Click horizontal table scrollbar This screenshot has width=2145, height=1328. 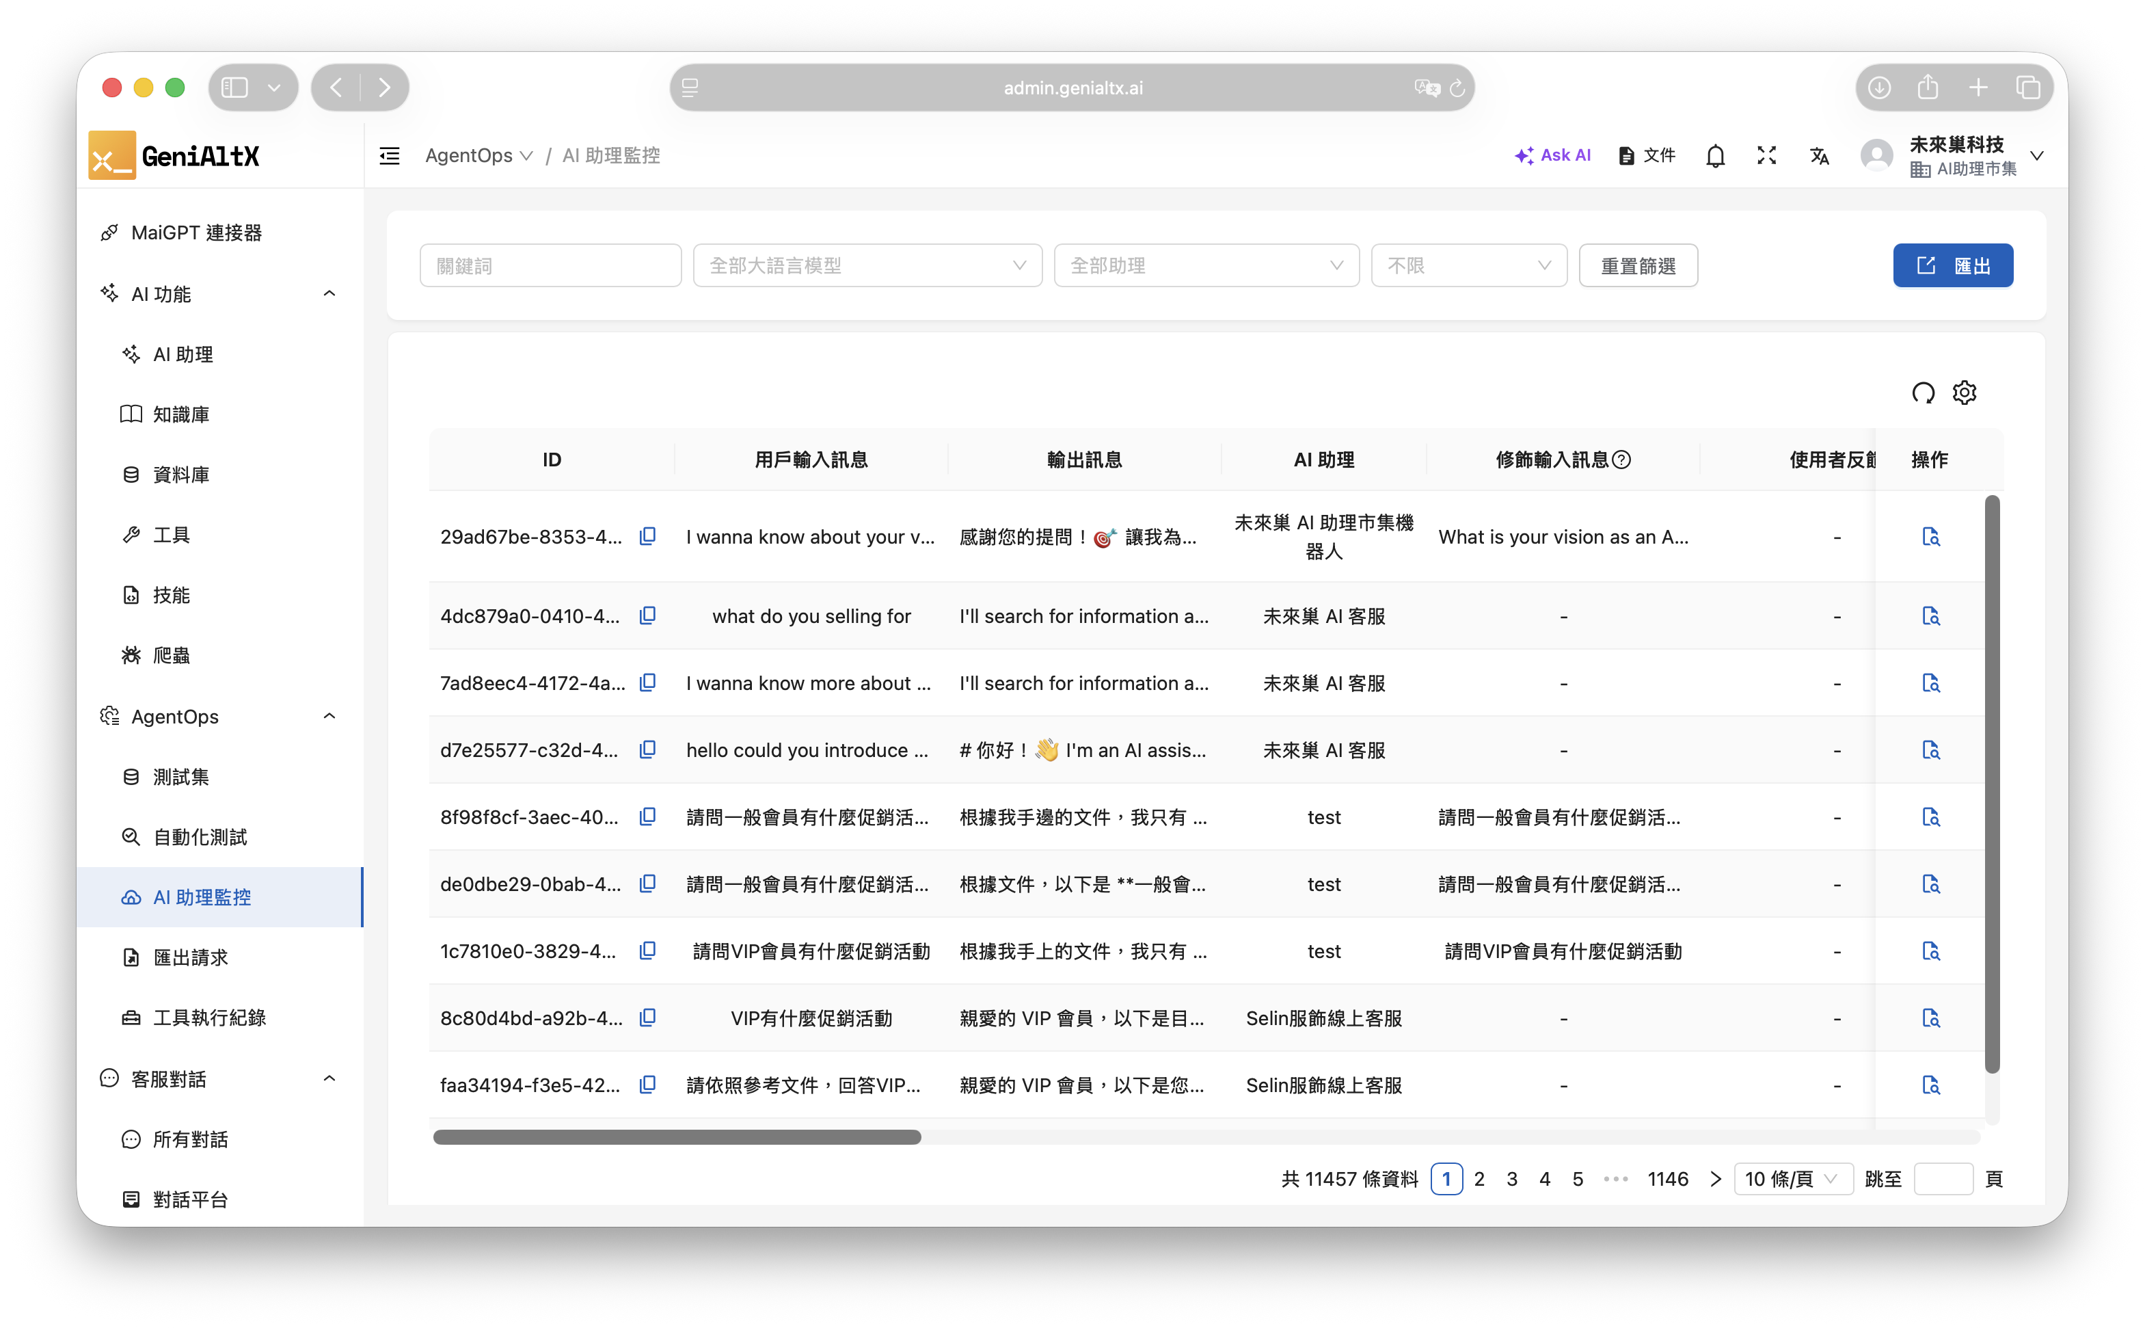[677, 1137]
